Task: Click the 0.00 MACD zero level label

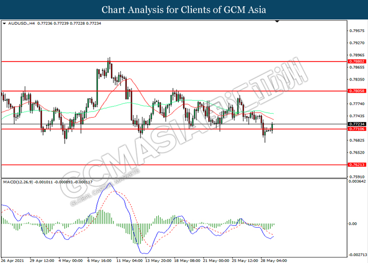Action: pos(353,224)
